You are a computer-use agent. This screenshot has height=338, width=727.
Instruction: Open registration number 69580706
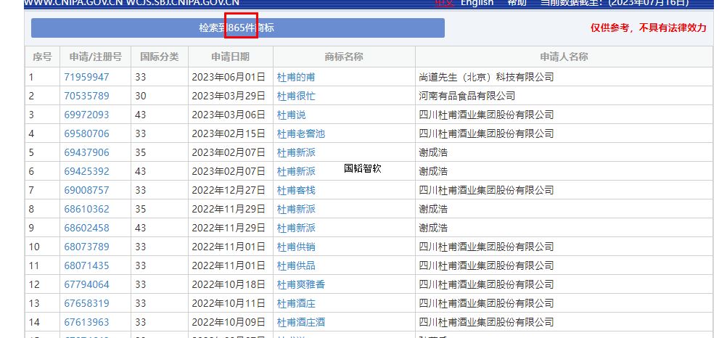86,133
